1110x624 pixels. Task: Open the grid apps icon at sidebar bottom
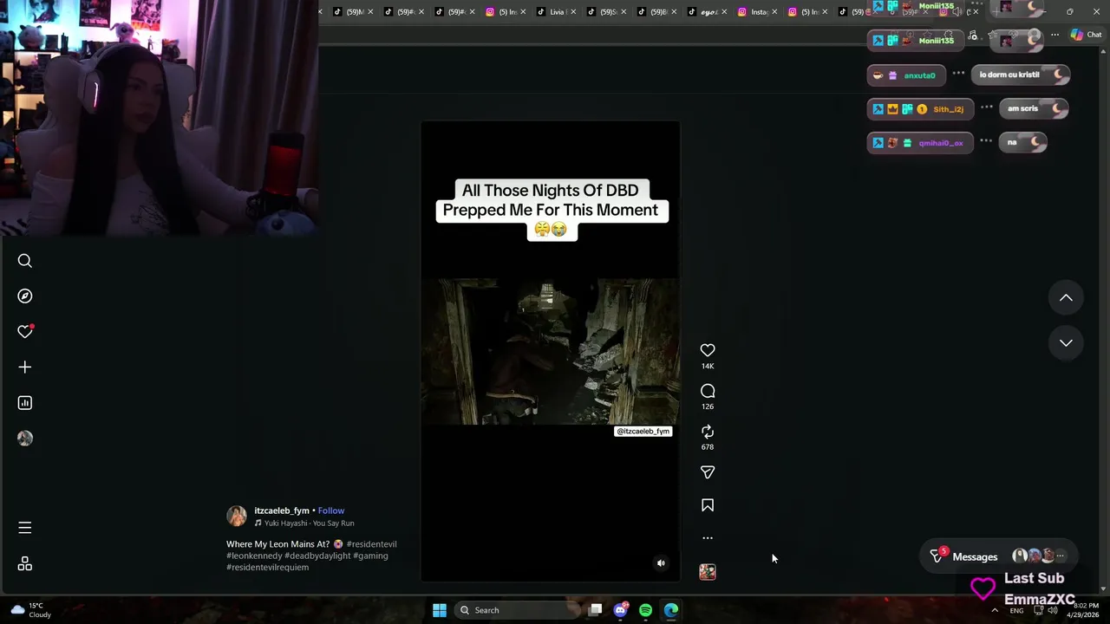25,564
